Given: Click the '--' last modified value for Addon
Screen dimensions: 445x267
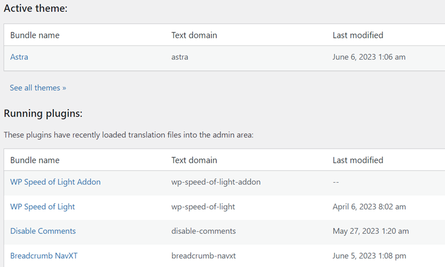Looking at the screenshot, I should click(x=336, y=182).
